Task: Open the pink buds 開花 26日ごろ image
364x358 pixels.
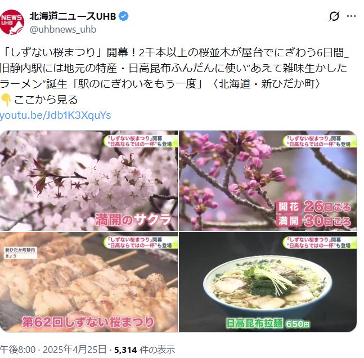Action: click(268, 181)
